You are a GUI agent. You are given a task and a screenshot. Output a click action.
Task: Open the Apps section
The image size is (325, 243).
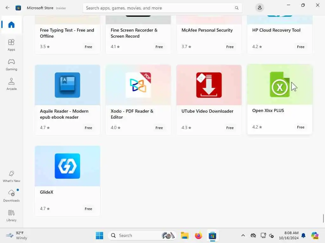(x=11, y=45)
